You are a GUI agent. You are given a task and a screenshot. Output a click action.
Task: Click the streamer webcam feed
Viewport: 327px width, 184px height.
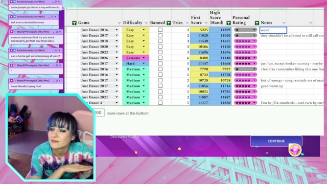point(51,137)
